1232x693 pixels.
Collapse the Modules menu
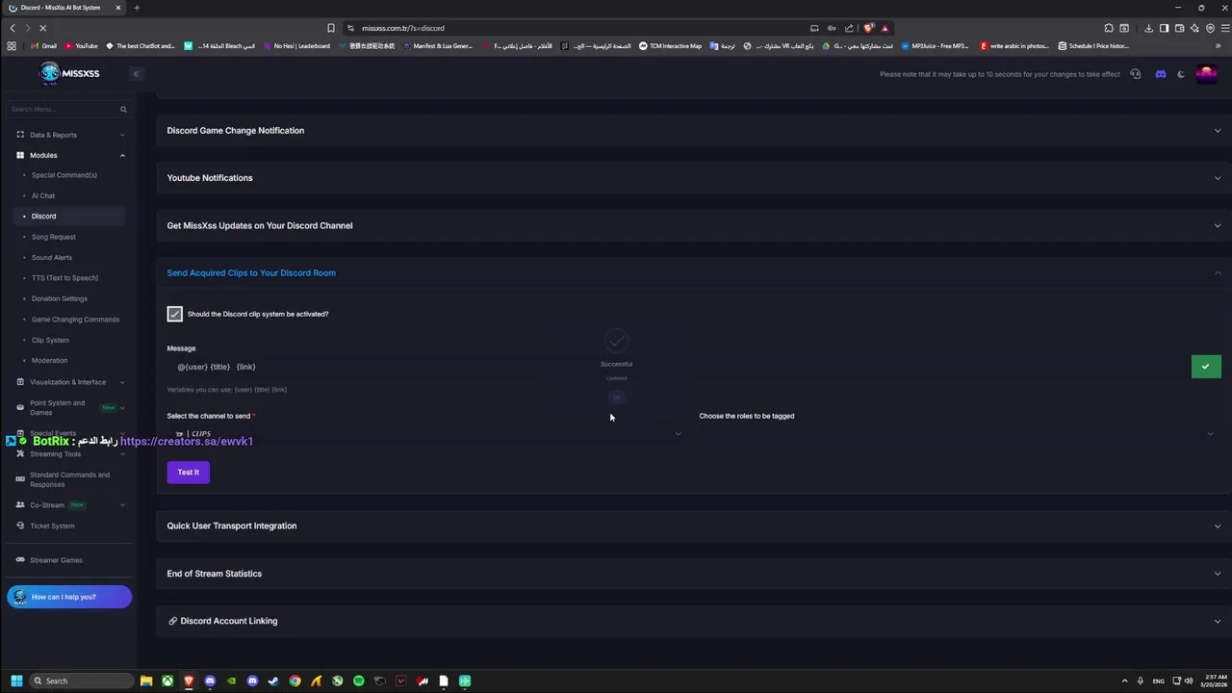[x=70, y=155]
